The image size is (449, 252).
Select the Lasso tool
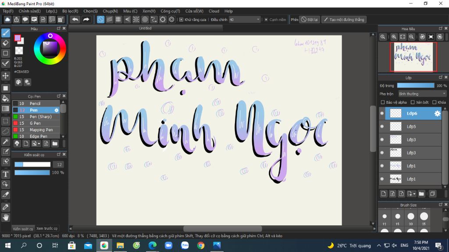(5, 131)
